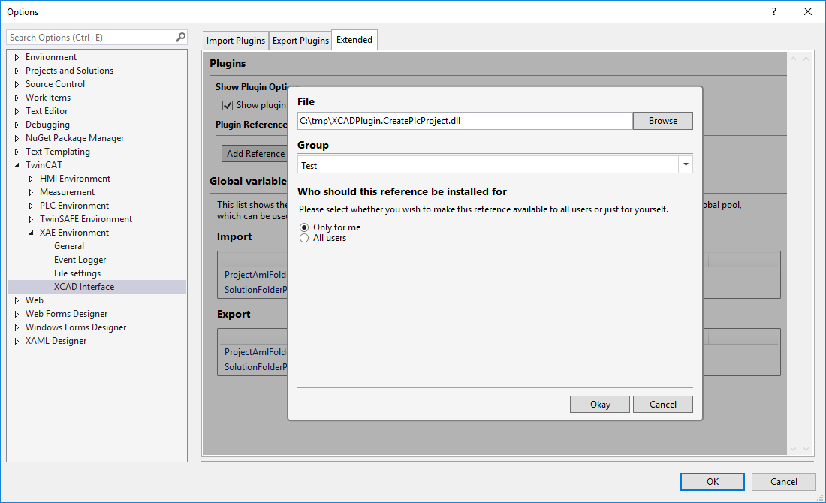Click the search magnifier icon
This screenshot has height=503, width=826.
(181, 37)
